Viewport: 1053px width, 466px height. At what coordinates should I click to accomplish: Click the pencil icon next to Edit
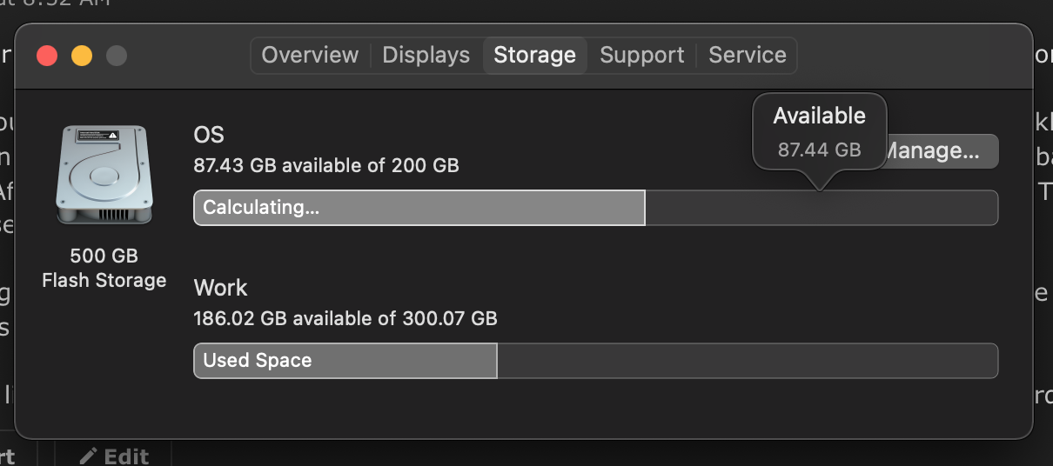(x=88, y=456)
